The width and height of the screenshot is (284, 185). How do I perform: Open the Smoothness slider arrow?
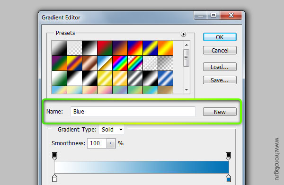point(111,143)
